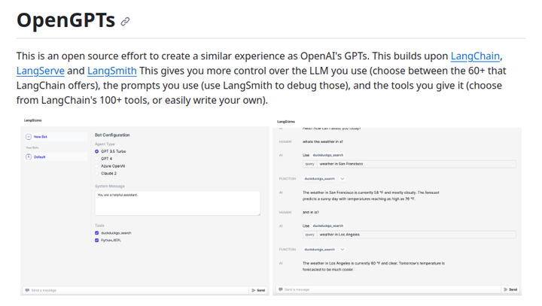Choose the GPT 4 radio option
This screenshot has height=306, width=542.
pyautogui.click(x=97, y=159)
